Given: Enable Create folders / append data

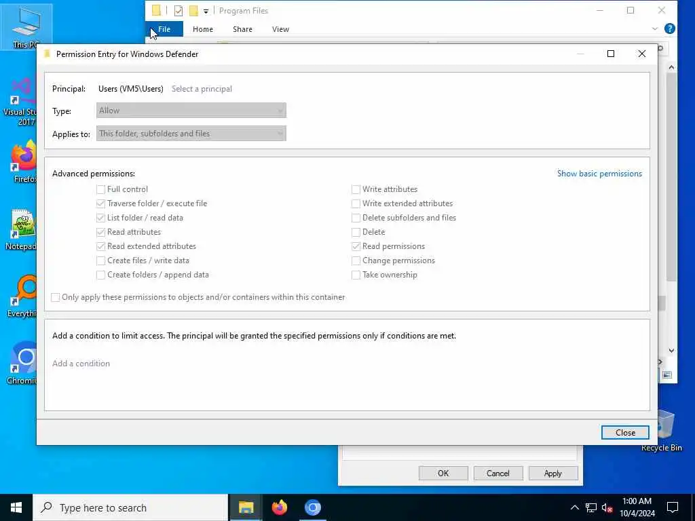Looking at the screenshot, I should tap(101, 275).
